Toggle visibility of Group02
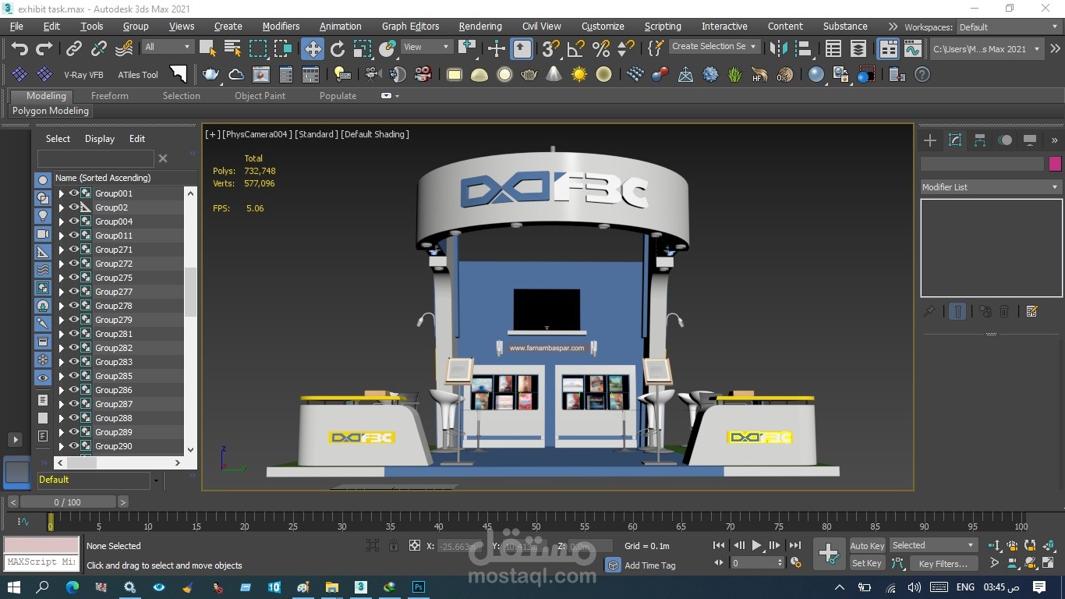 73,207
